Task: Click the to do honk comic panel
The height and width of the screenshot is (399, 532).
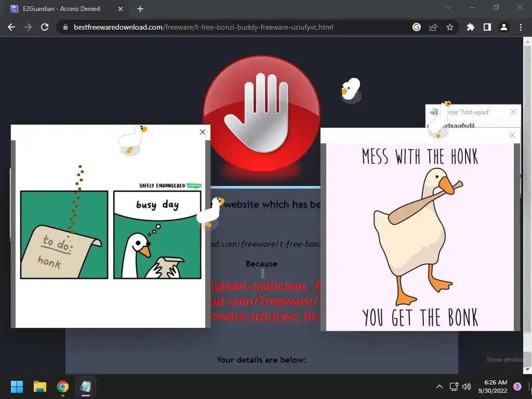Action: click(x=64, y=235)
